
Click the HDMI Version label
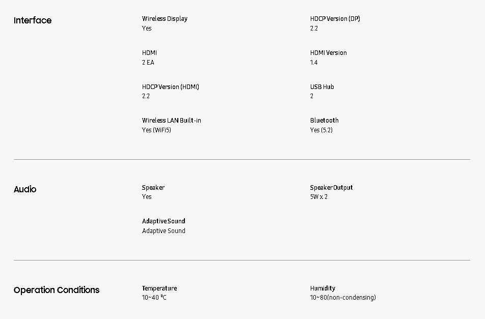click(x=328, y=53)
